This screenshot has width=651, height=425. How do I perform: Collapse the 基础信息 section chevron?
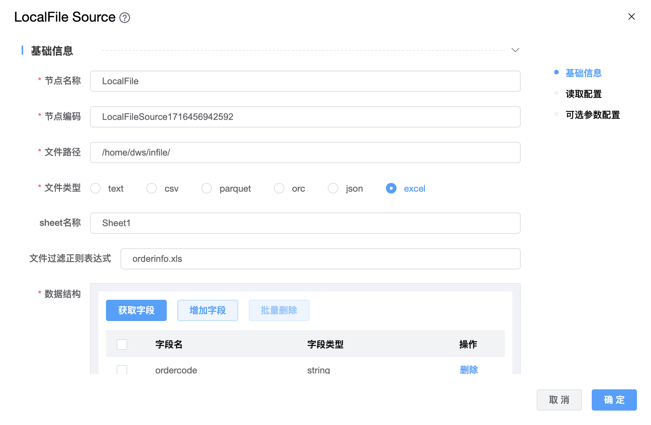click(x=515, y=50)
